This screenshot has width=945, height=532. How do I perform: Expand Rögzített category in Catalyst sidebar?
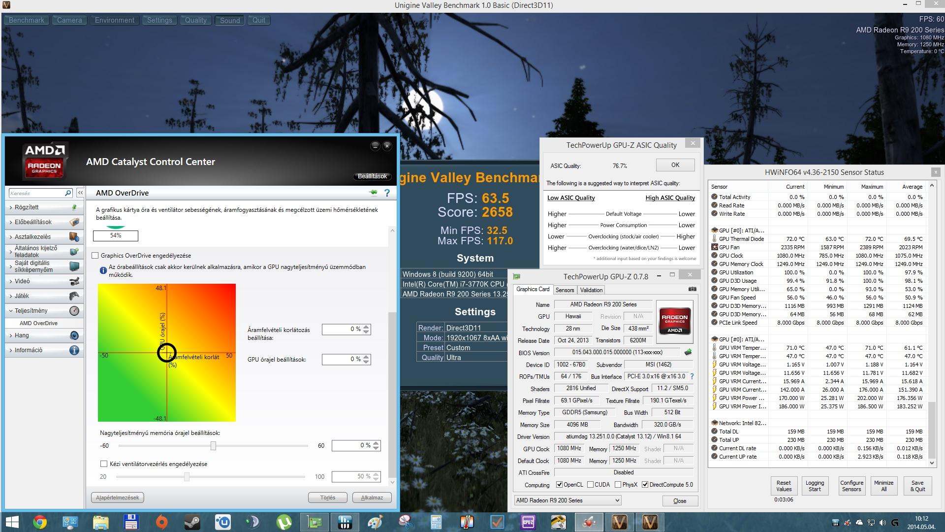pos(44,207)
